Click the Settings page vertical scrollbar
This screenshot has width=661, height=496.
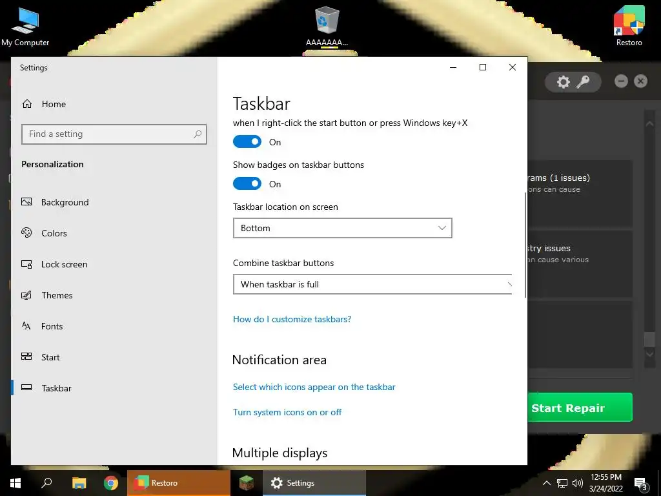point(525,245)
